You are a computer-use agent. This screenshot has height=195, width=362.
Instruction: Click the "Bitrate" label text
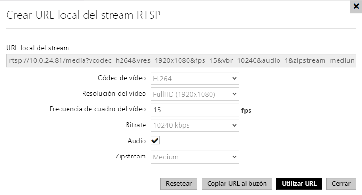(x=135, y=125)
